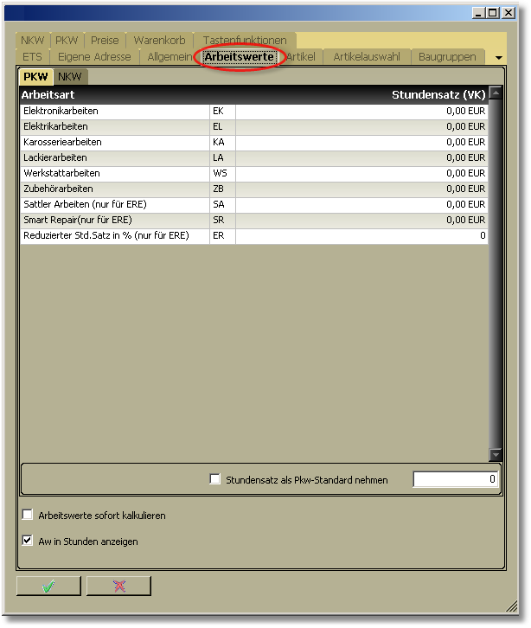Click the LA code cell
The height and width of the screenshot is (628, 531).
point(222,157)
